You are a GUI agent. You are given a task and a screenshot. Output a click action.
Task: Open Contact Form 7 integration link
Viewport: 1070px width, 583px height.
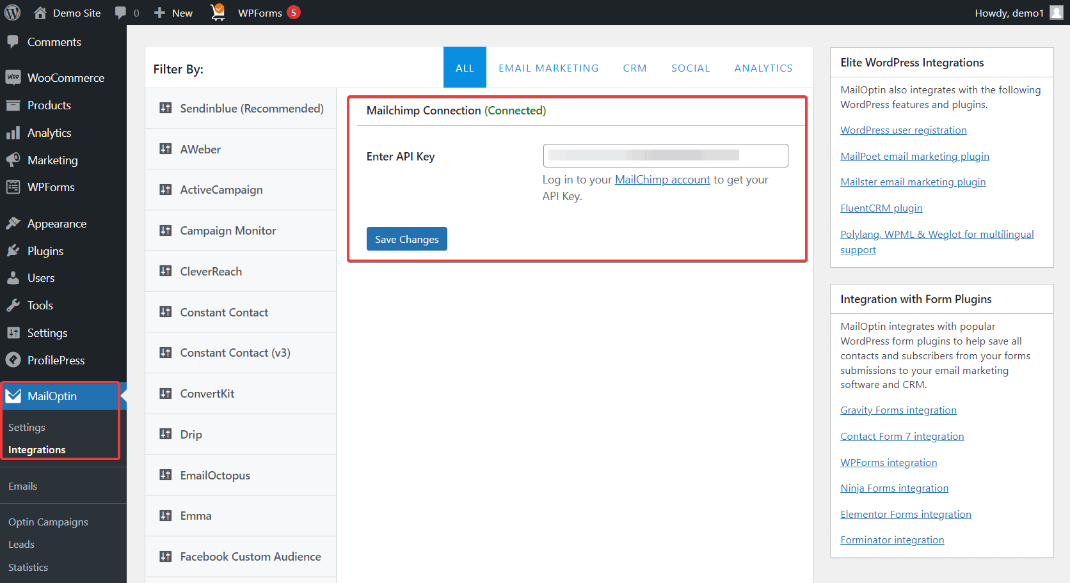tap(902, 437)
